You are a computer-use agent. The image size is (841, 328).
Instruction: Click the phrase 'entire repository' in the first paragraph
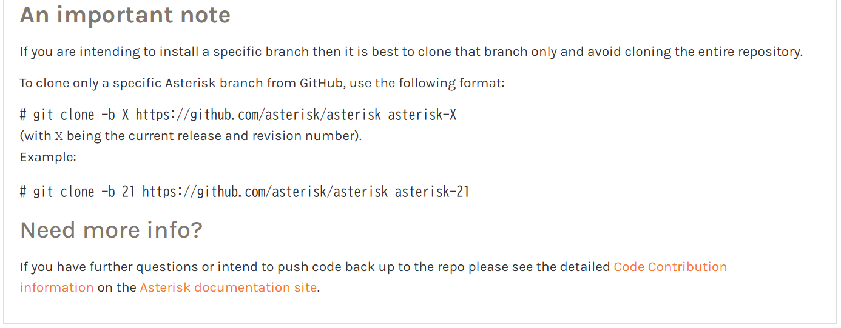(752, 52)
